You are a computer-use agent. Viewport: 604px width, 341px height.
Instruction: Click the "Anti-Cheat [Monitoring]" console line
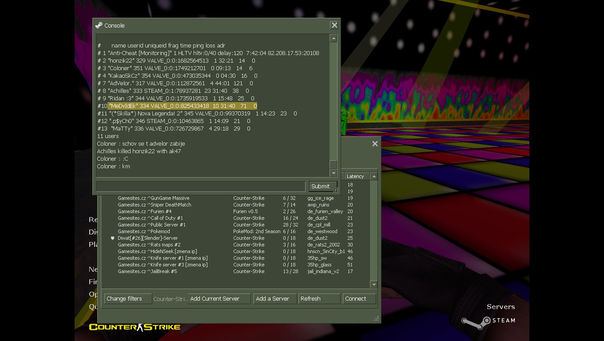click(208, 53)
